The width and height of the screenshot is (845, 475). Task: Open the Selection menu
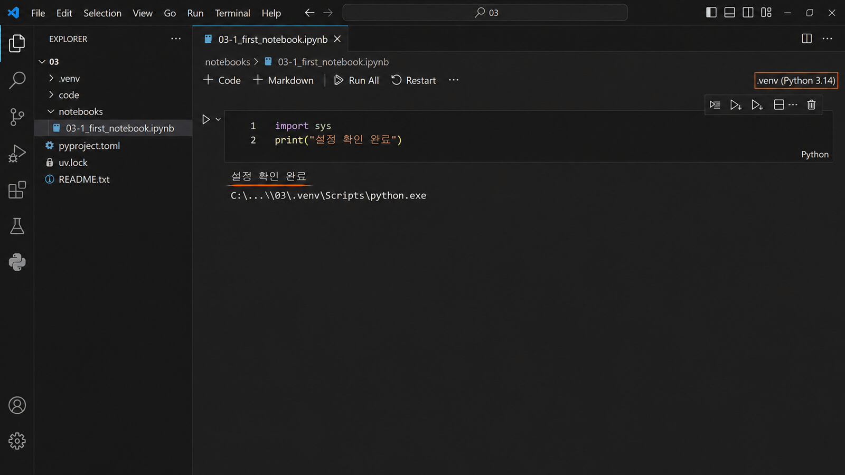(x=102, y=13)
